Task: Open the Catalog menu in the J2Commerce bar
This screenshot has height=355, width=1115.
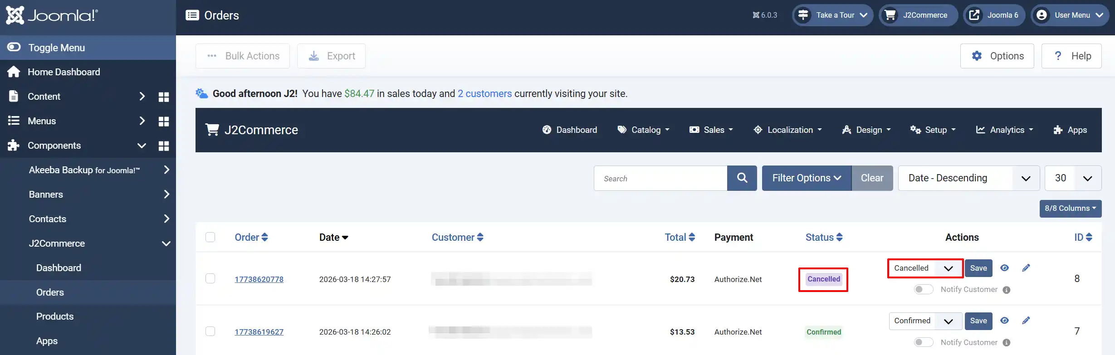Action: click(x=643, y=130)
